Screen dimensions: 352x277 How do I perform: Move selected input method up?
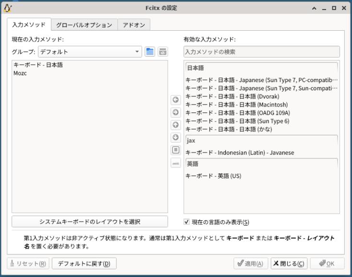(176, 125)
